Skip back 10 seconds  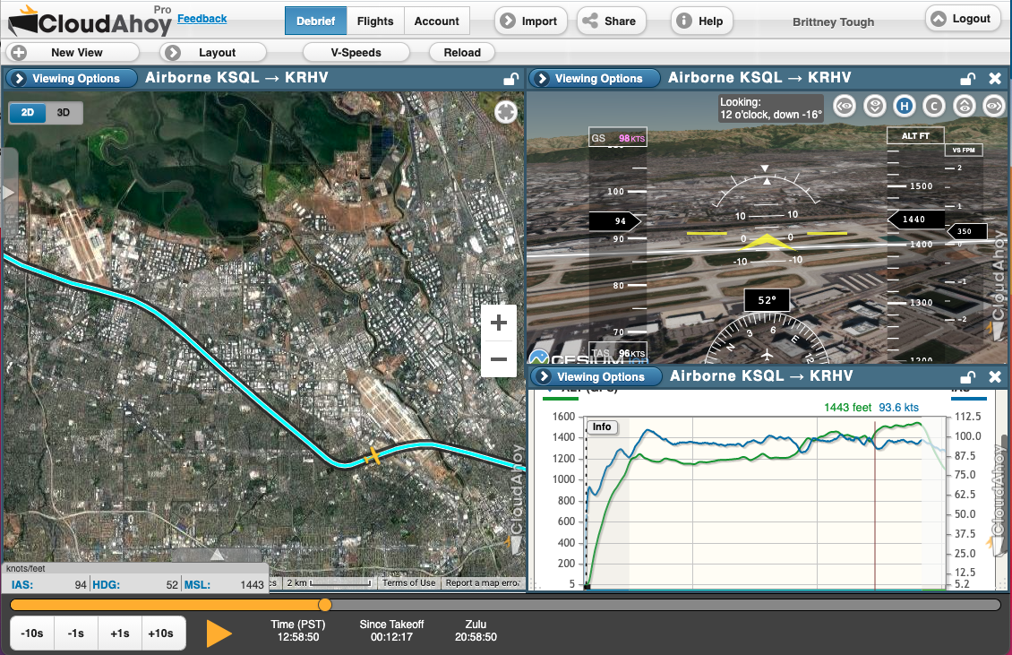[32, 633]
